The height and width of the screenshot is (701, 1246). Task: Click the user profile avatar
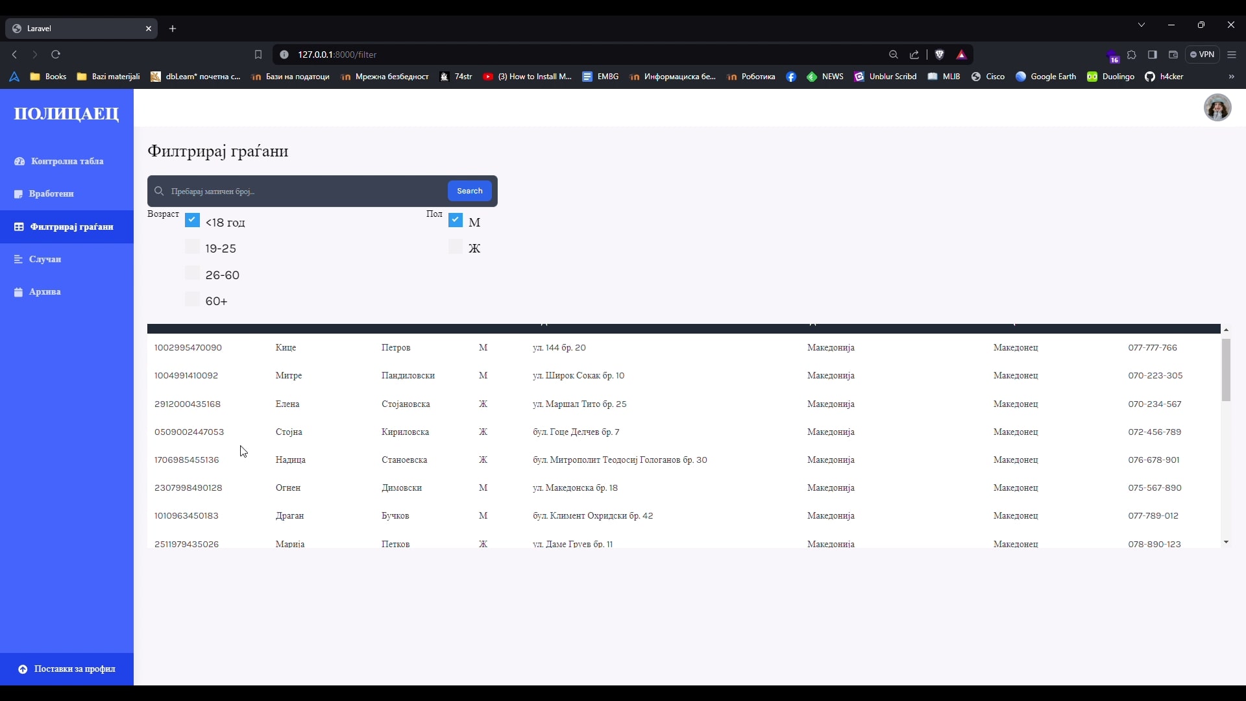1217,108
